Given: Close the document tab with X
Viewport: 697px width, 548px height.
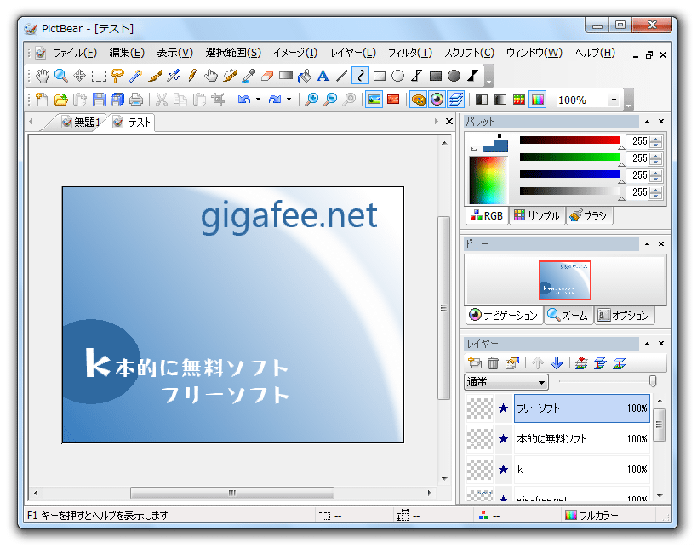Looking at the screenshot, I should [x=449, y=122].
